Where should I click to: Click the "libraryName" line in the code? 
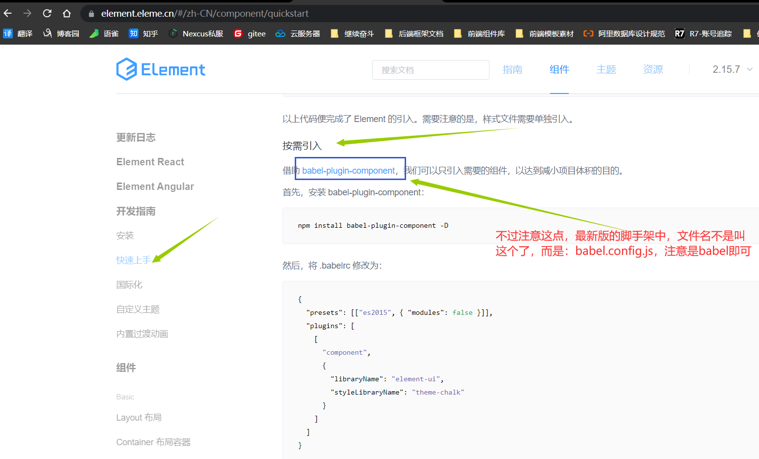point(387,379)
